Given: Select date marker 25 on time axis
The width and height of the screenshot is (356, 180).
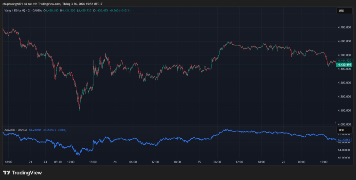Looking at the screenshot, I should point(199,162).
